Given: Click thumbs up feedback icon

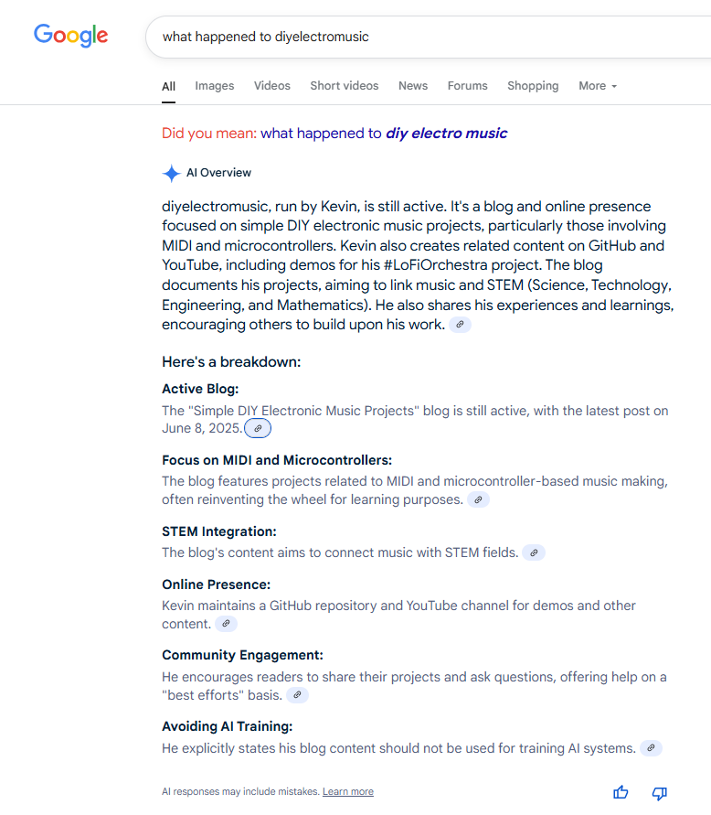Looking at the screenshot, I should (621, 792).
